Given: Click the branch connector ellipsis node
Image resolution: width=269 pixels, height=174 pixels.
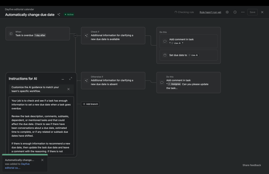Looking at the screenshot, I should pos(75,36).
